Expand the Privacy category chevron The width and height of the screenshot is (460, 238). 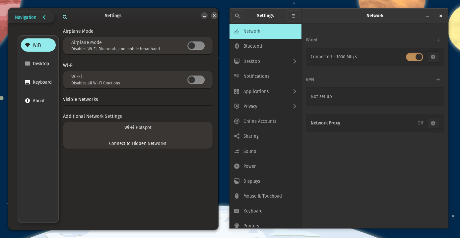click(x=295, y=106)
